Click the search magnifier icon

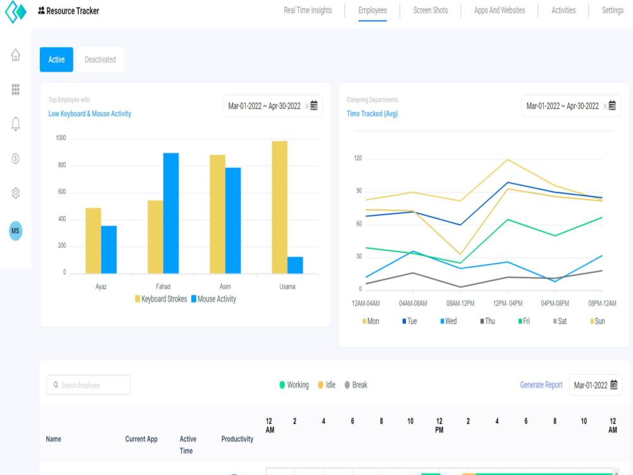pyautogui.click(x=56, y=385)
